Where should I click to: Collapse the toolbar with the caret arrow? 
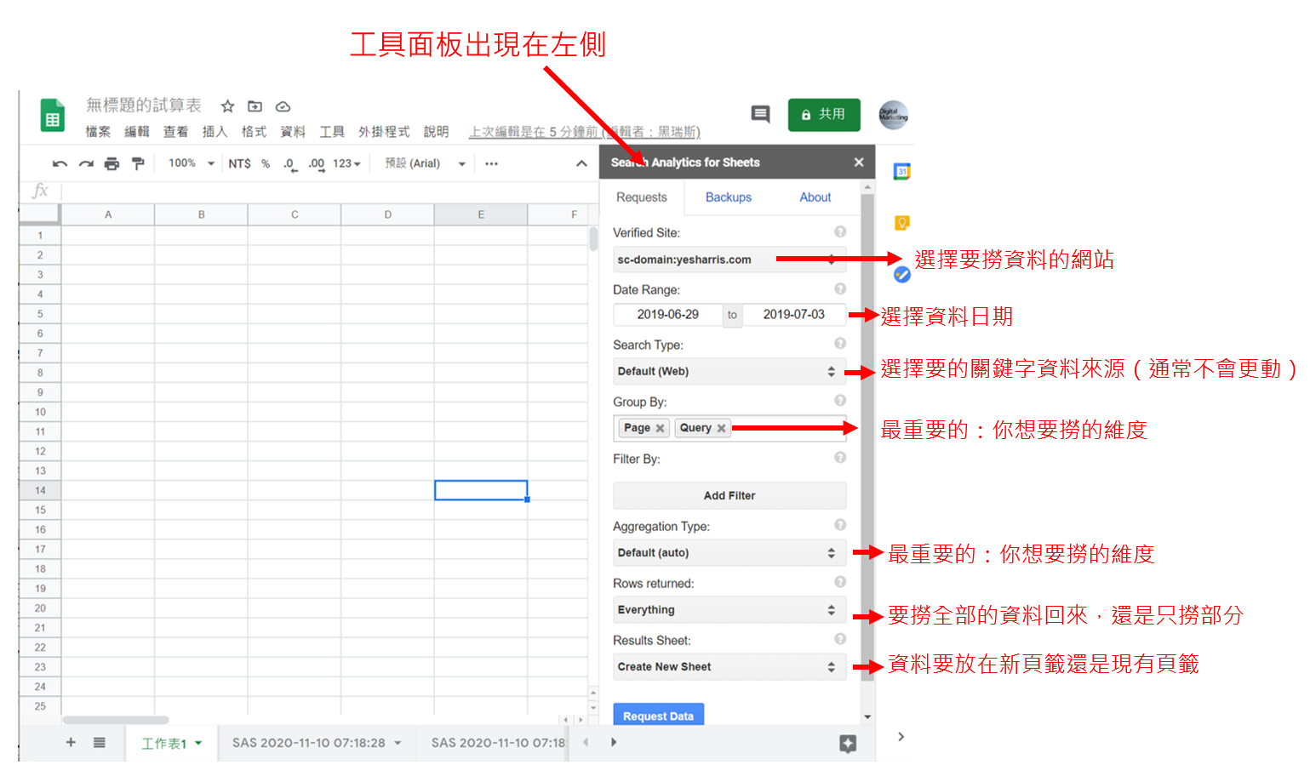point(581,163)
